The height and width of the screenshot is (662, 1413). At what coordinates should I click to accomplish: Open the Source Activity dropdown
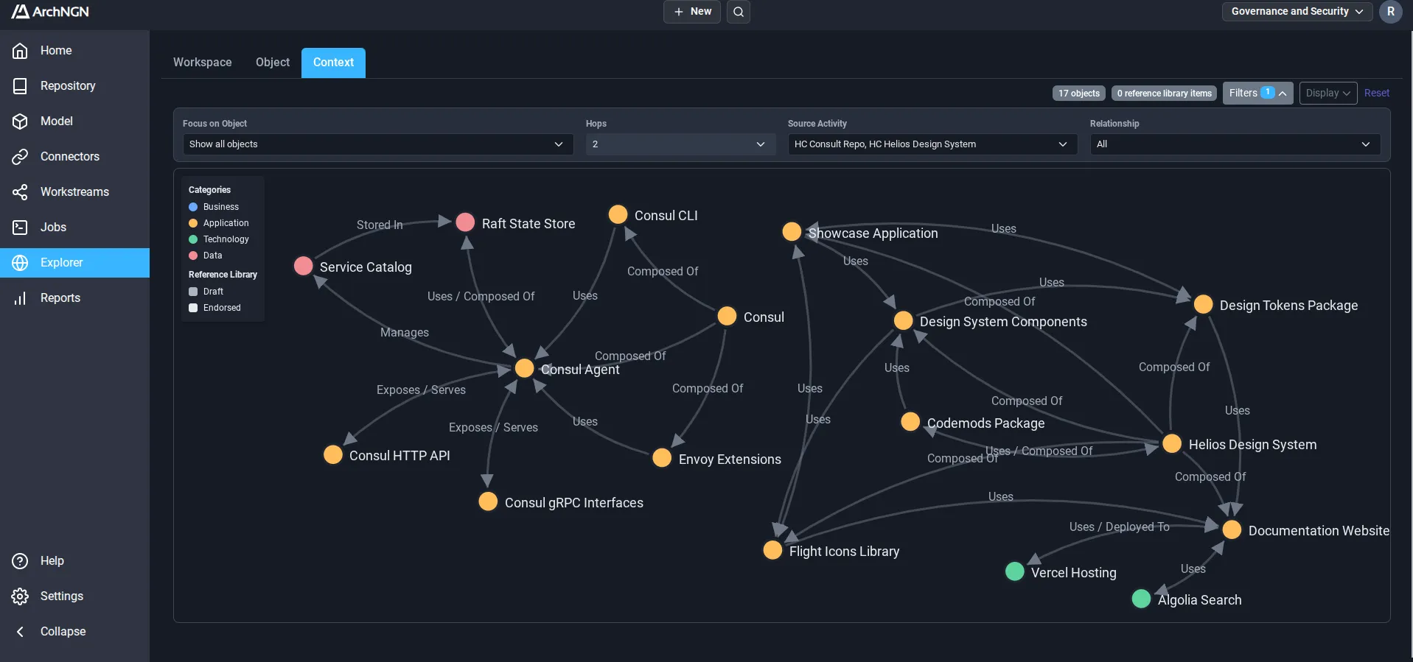932,144
